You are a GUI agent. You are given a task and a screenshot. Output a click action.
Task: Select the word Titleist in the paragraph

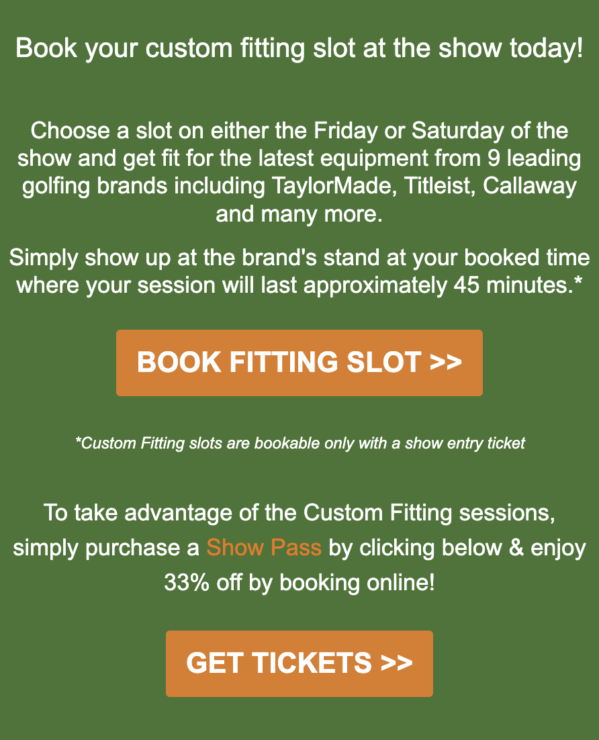pos(439,186)
